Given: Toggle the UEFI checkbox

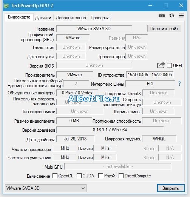Looking at the screenshot, I should [x=169, y=65].
